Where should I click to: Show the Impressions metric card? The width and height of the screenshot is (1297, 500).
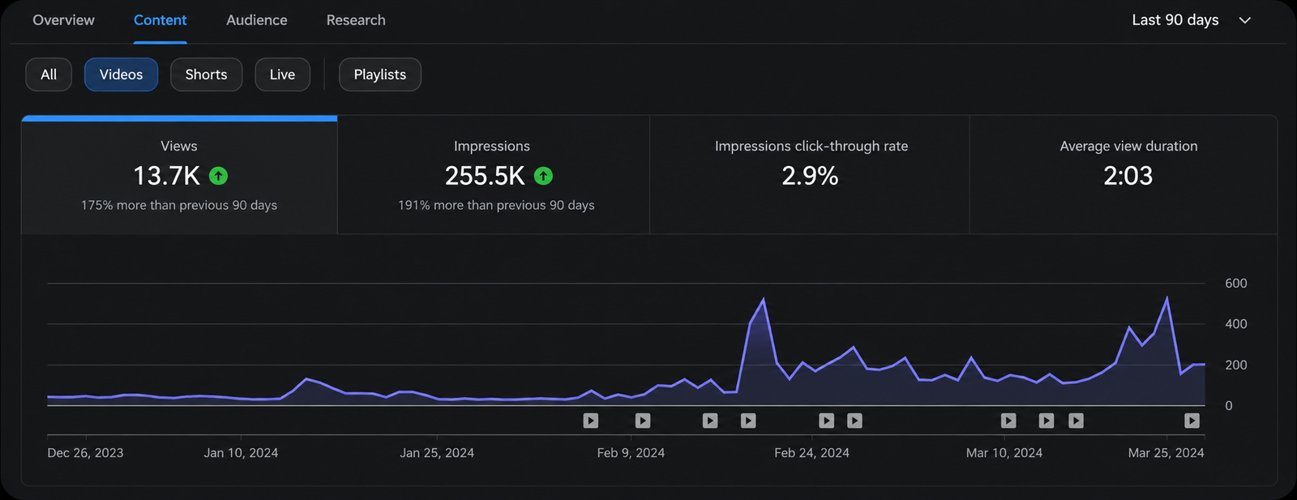(x=494, y=175)
